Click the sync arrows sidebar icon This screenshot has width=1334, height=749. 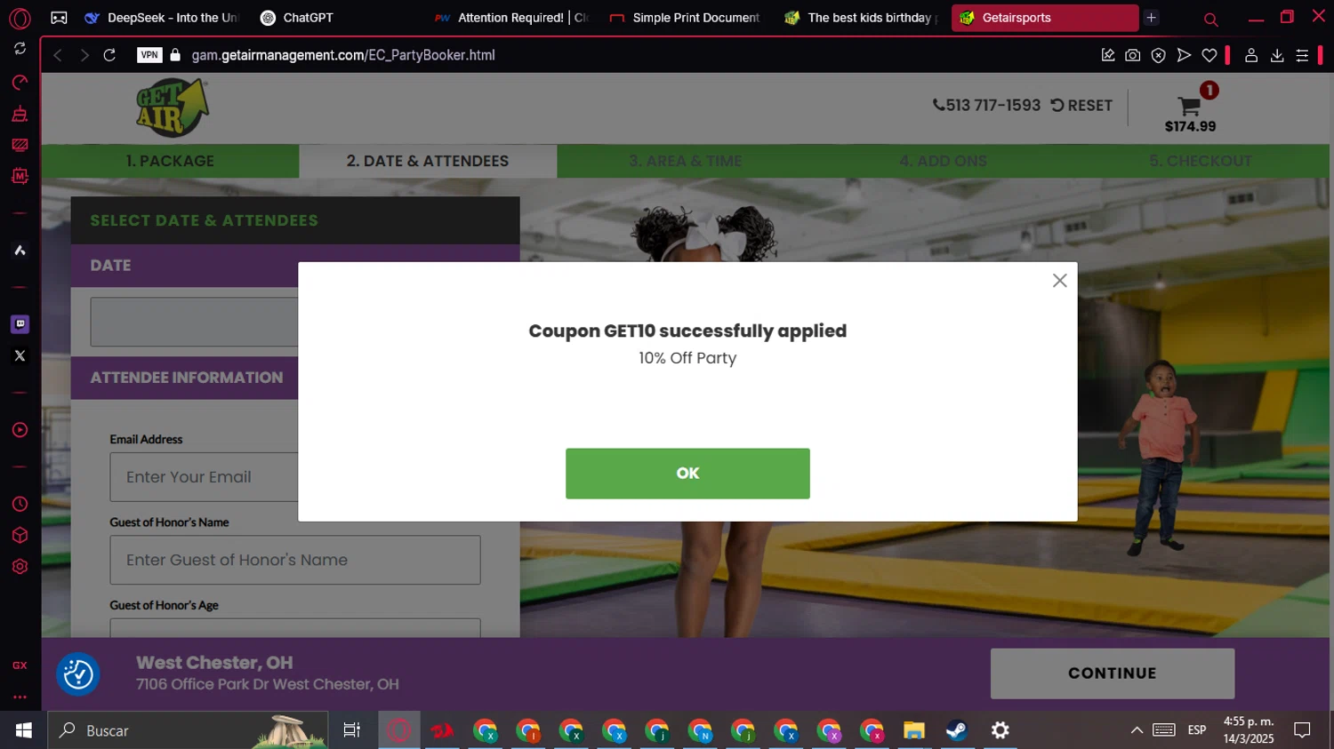point(20,49)
